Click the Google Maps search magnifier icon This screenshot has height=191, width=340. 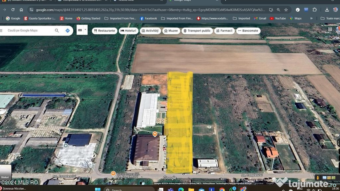pos(57,31)
